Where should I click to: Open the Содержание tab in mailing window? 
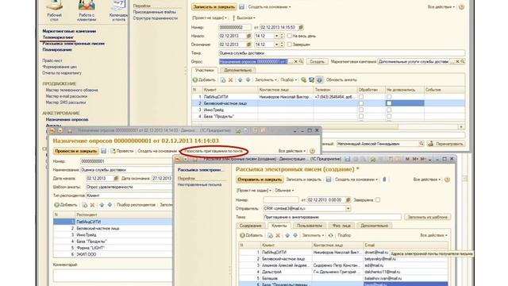click(x=251, y=226)
